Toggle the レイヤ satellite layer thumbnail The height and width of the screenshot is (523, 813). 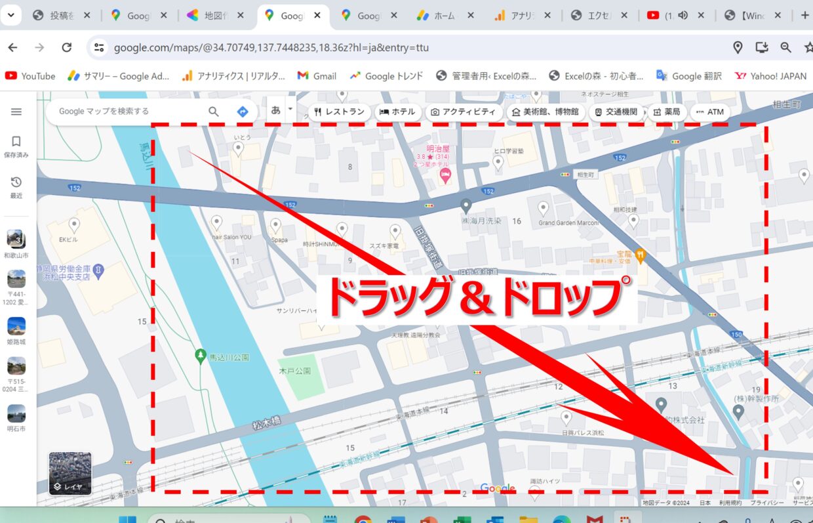tap(70, 472)
